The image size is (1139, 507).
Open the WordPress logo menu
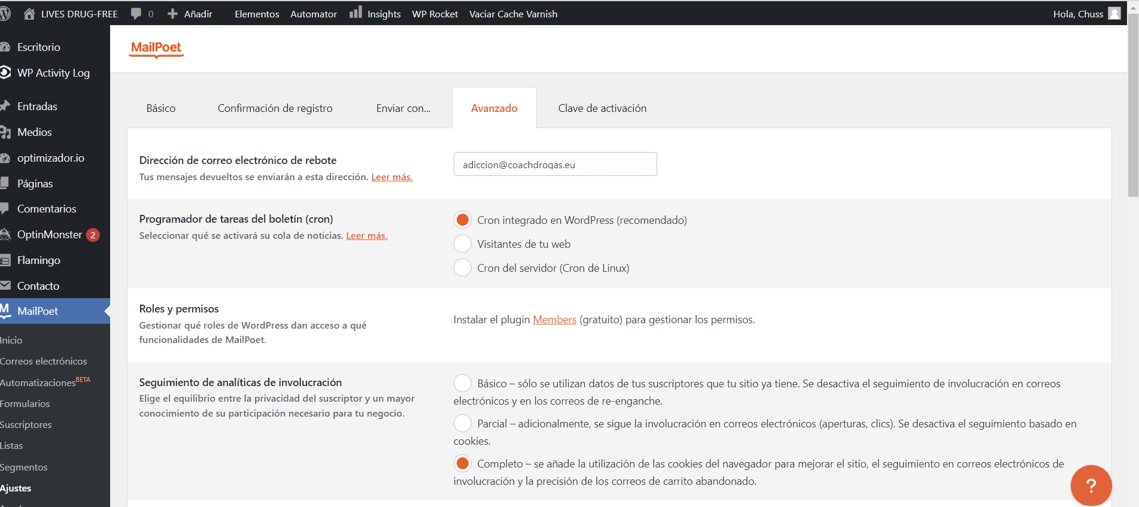5,14
